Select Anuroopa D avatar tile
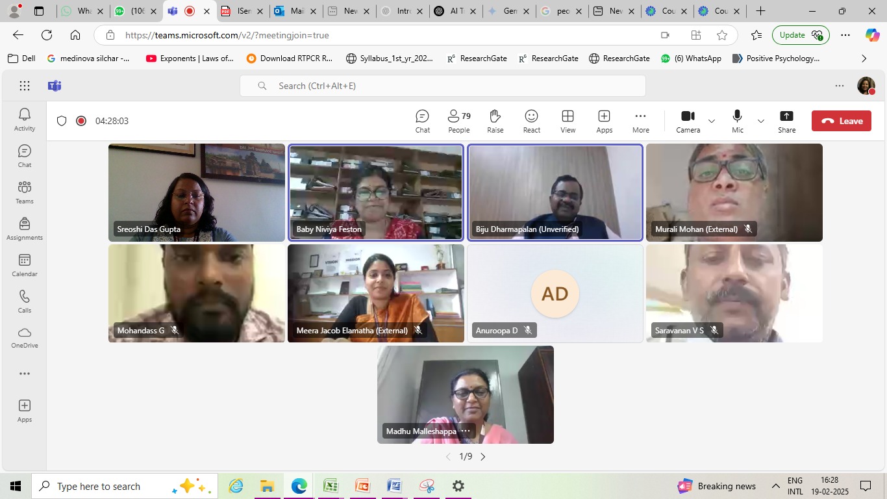The height and width of the screenshot is (499, 887). pyautogui.click(x=555, y=294)
